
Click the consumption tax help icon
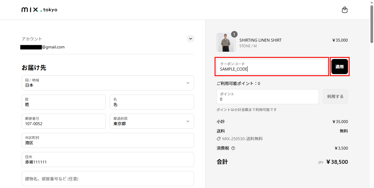point(233,148)
